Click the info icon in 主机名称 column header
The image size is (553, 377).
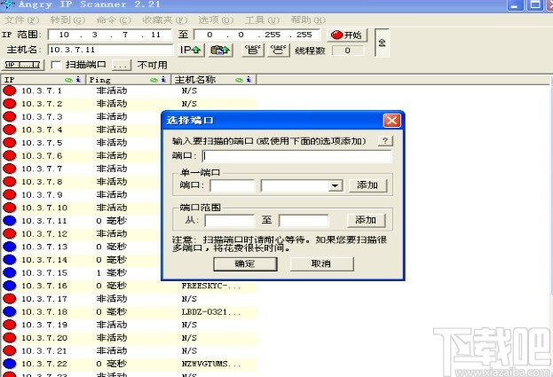pos(249,80)
